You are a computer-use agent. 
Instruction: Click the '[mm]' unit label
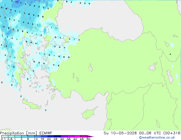31,133
